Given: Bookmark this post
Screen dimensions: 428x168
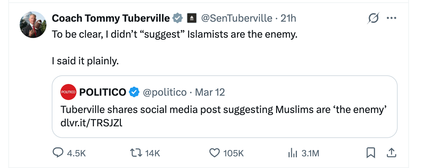Looking at the screenshot, I should (371, 153).
